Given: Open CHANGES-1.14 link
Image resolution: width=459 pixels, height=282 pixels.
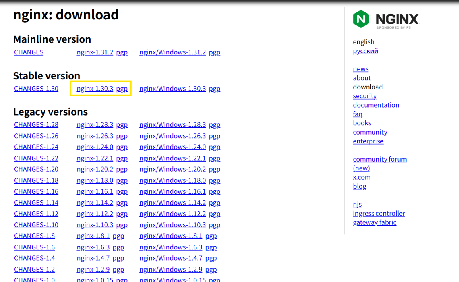Looking at the screenshot, I should tap(36, 203).
